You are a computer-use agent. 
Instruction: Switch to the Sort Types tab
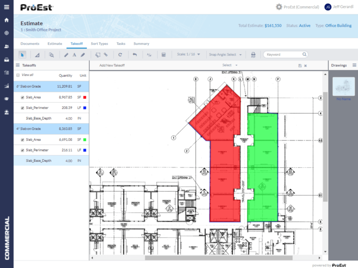[99, 43]
